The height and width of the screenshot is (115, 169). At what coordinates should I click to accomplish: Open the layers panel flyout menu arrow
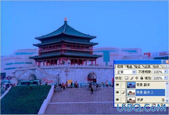coord(167,66)
